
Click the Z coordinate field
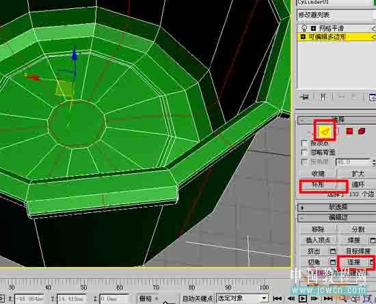click(115, 299)
